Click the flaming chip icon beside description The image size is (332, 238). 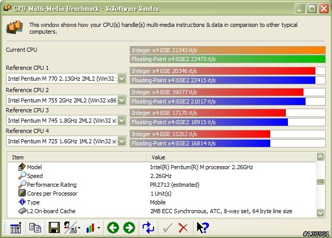tap(15, 27)
